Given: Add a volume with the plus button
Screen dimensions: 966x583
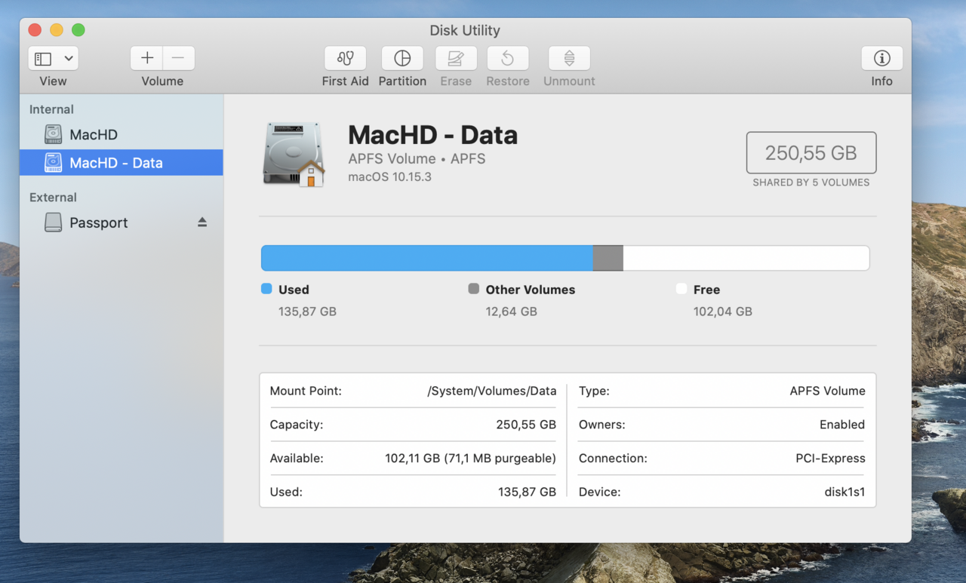Looking at the screenshot, I should tap(147, 58).
